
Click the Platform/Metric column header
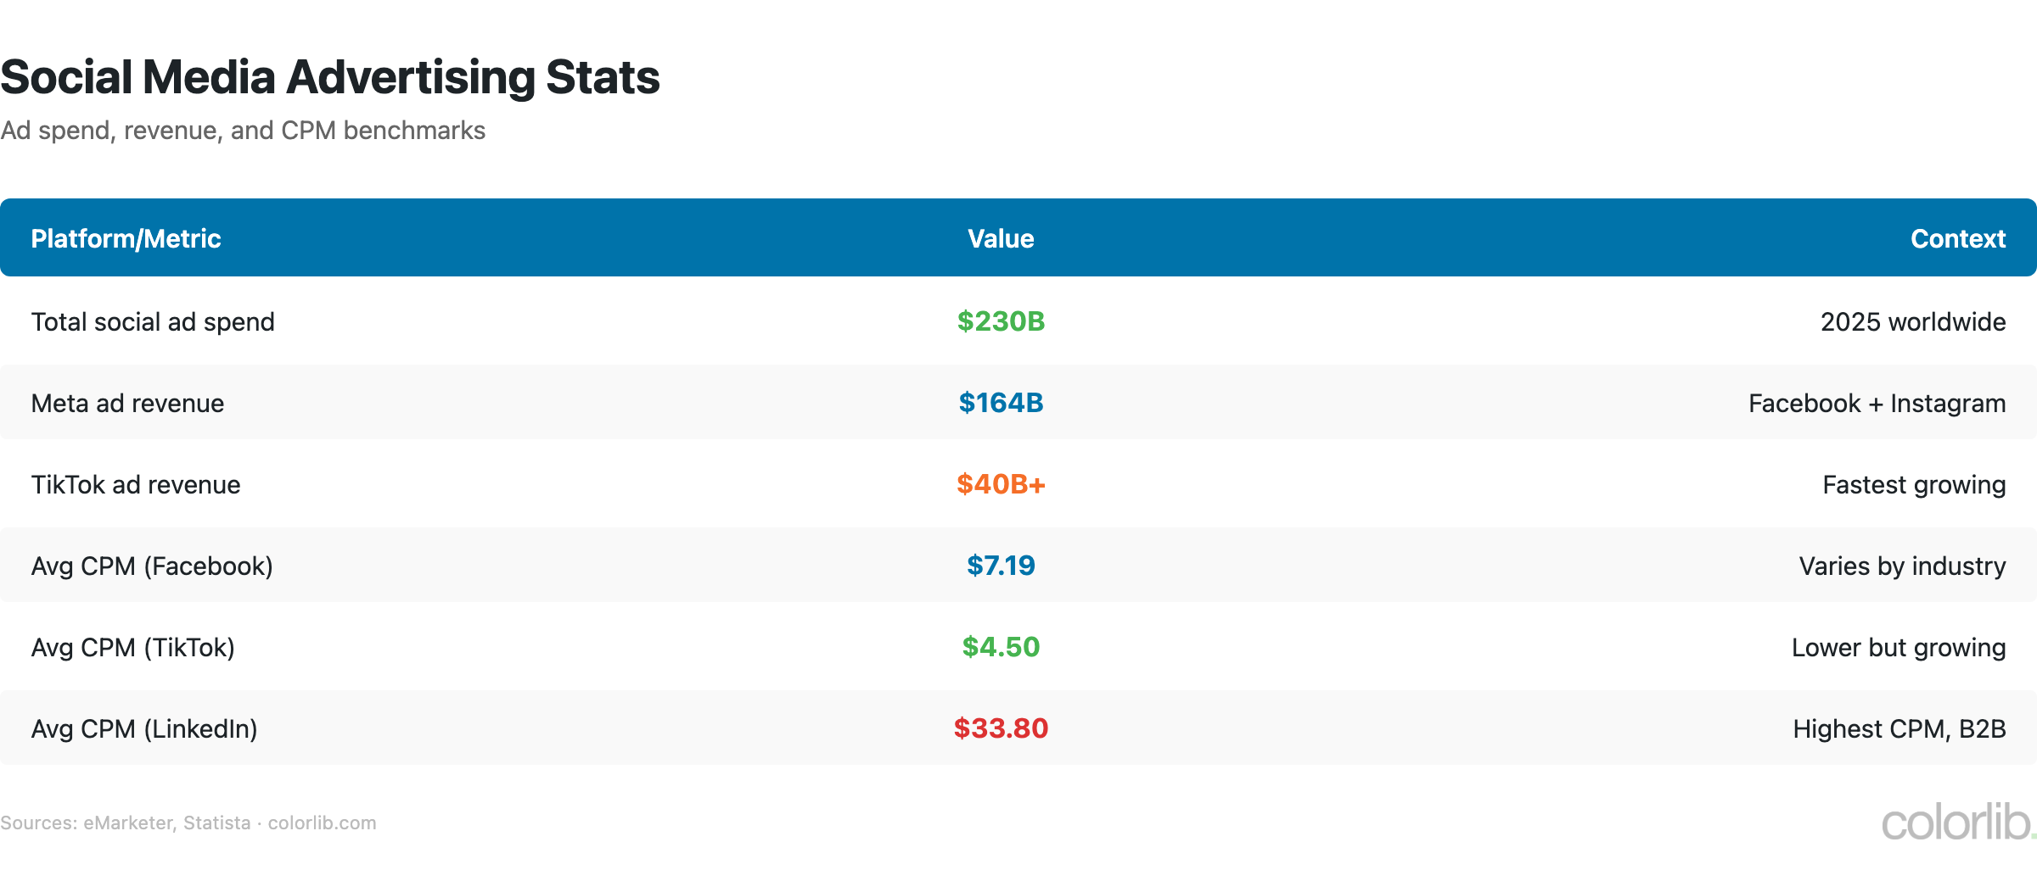coord(126,239)
